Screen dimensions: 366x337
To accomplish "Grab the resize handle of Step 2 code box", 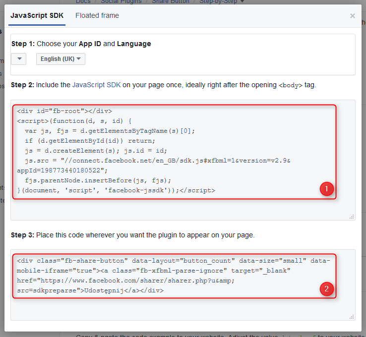I will click(352, 217).
